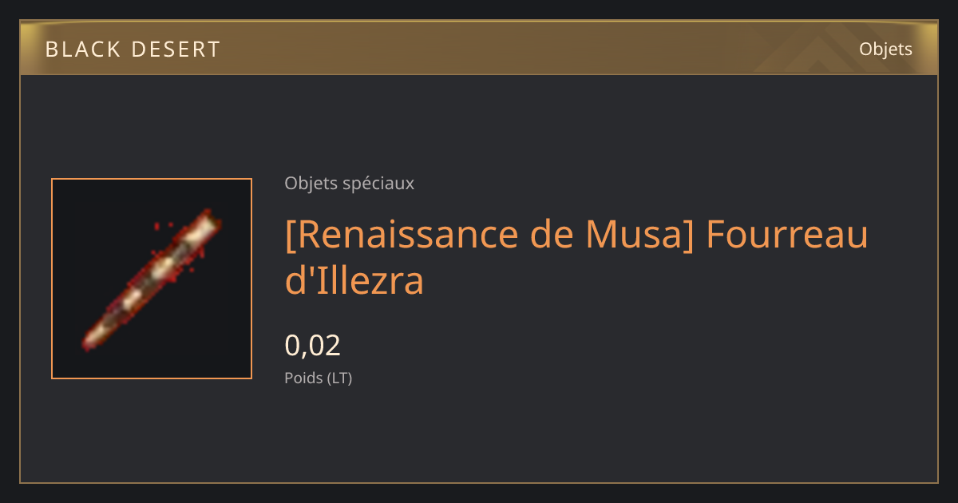Viewport: 958px width, 503px height.
Task: Click the 0,02 weight value
Action: click(312, 346)
